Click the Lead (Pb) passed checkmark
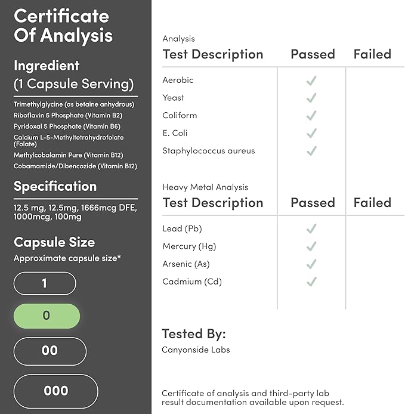The width and height of the screenshot is (405, 414). tap(311, 228)
